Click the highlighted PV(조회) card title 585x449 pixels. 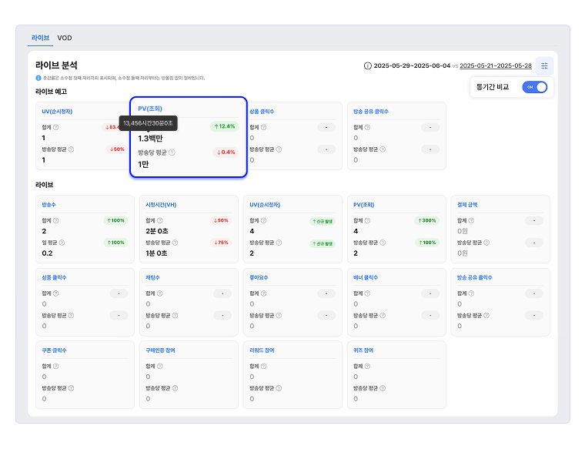(x=150, y=109)
